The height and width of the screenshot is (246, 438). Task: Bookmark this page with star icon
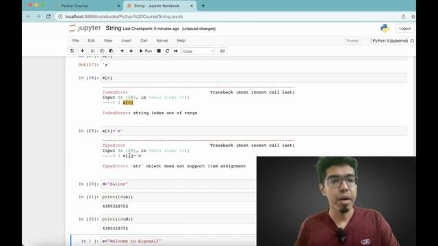(413, 16)
